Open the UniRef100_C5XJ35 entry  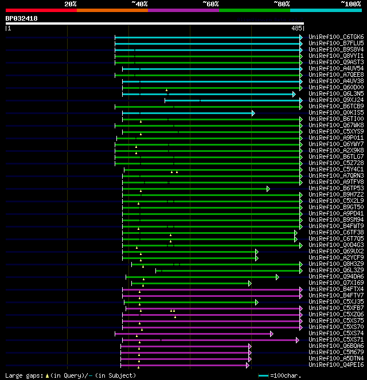click(336, 301)
